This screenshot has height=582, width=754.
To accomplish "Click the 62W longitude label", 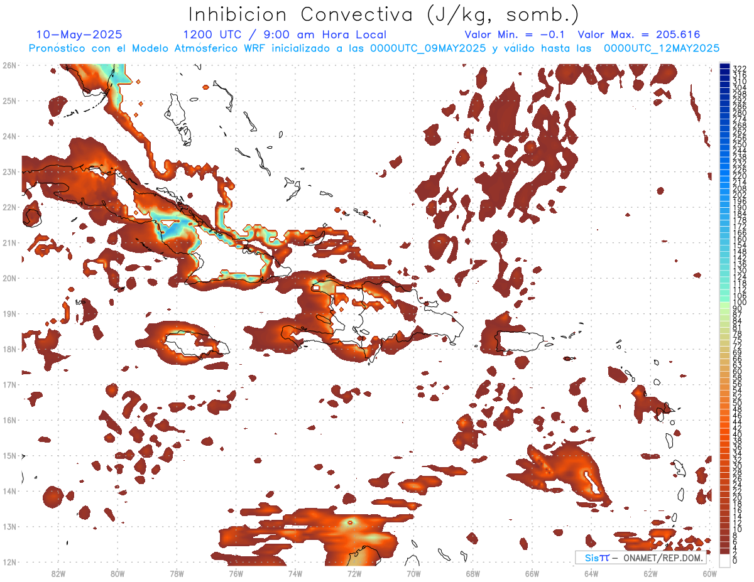I will [x=650, y=573].
